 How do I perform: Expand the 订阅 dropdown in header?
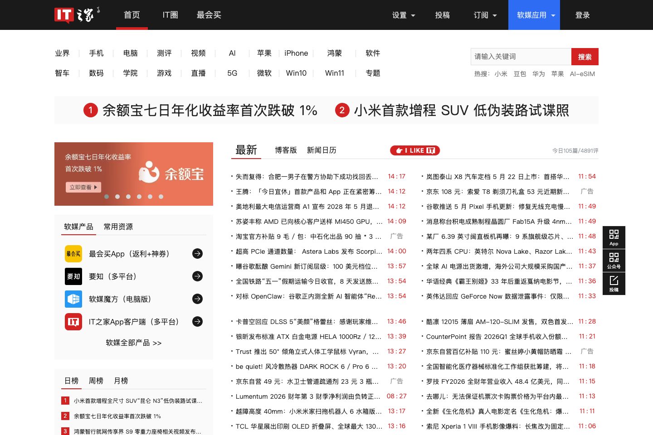(485, 15)
